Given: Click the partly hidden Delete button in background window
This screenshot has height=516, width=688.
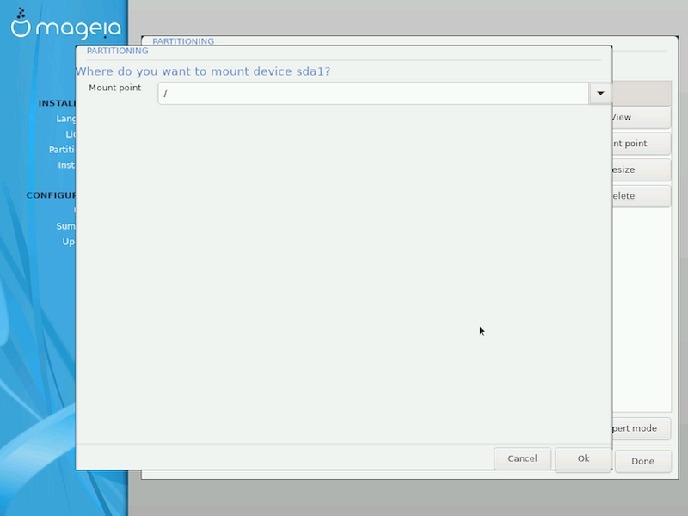Looking at the screenshot, I should pos(641,196).
